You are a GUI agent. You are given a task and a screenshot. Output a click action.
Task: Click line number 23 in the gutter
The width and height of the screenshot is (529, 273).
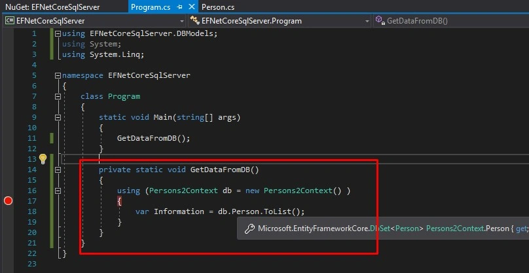(x=32, y=264)
